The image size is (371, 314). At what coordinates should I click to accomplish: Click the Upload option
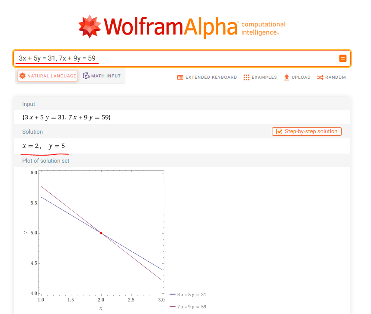click(297, 77)
